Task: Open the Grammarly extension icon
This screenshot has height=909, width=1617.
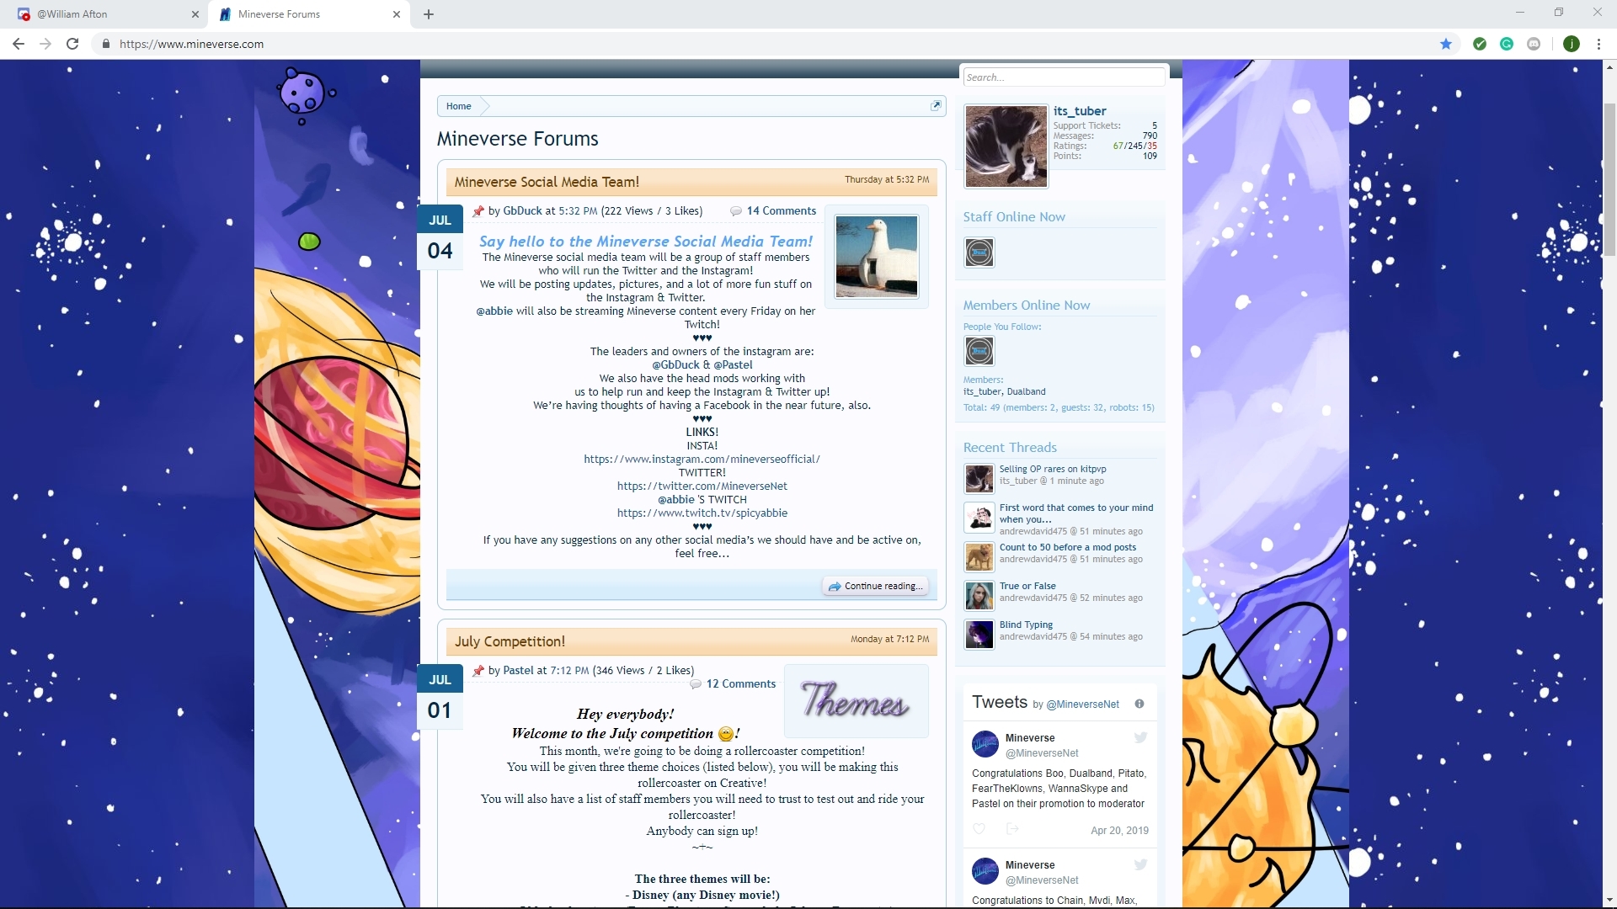Action: click(x=1507, y=44)
